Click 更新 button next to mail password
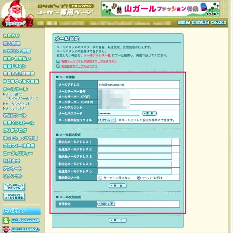The height and width of the screenshot is (233, 233). [x=149, y=113]
